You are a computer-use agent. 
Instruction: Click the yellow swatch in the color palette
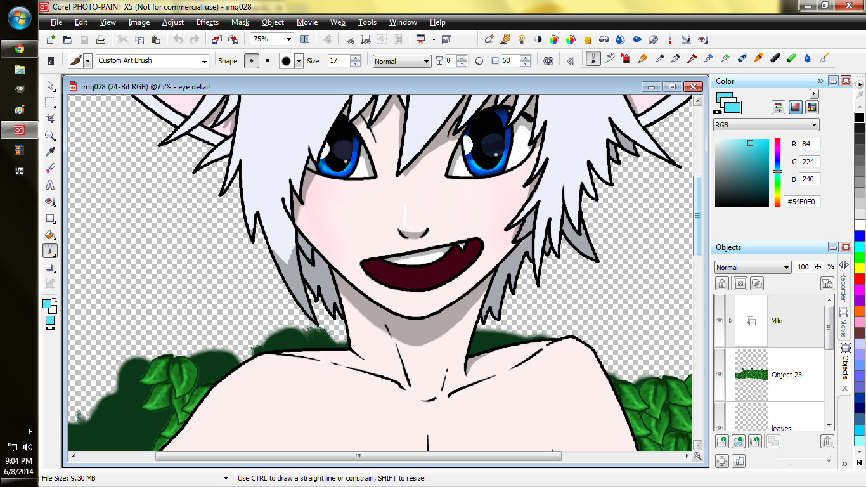coord(860,268)
